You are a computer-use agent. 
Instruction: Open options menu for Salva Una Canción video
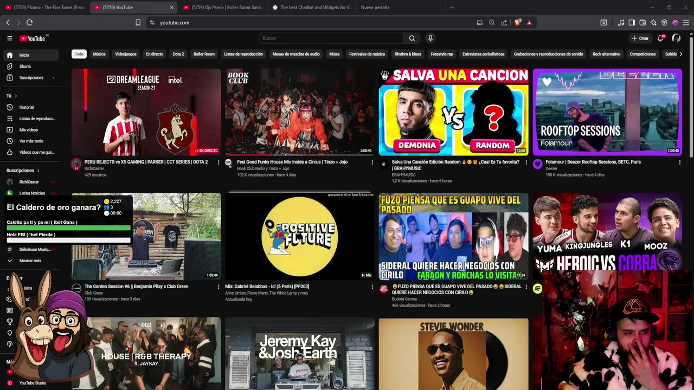pos(526,162)
